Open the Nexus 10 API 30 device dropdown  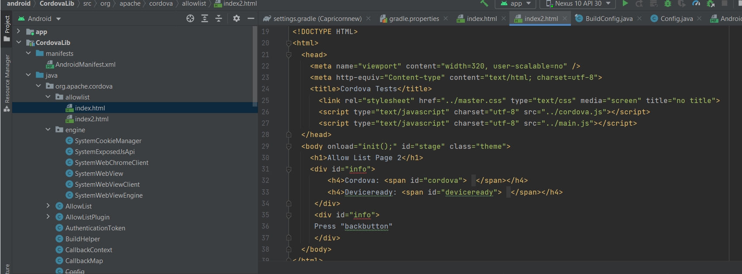point(578,3)
